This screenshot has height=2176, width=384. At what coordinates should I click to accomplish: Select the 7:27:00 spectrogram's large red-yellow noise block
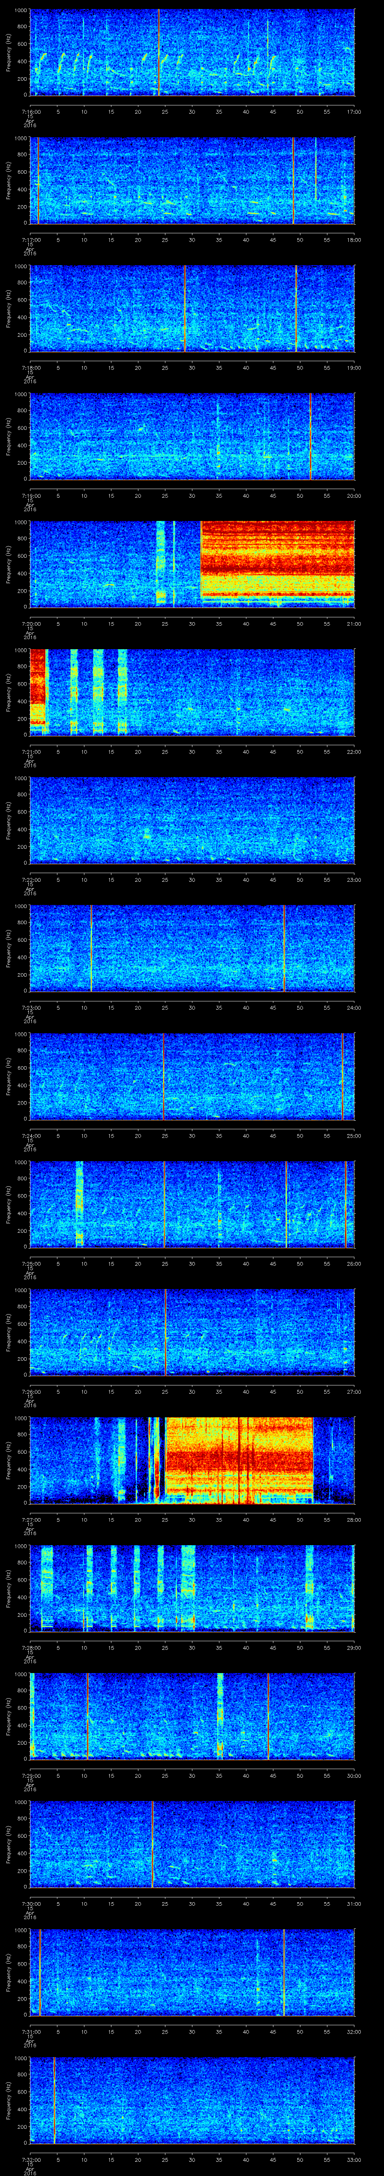[239, 1459]
